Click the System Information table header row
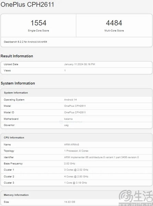 pos(76,93)
